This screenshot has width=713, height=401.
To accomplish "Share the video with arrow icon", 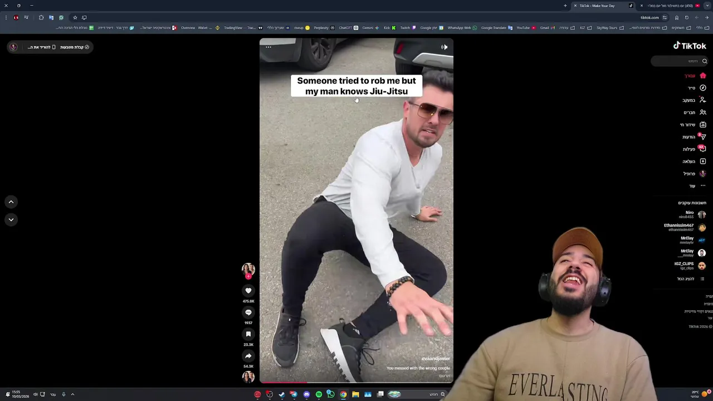I will (248, 356).
